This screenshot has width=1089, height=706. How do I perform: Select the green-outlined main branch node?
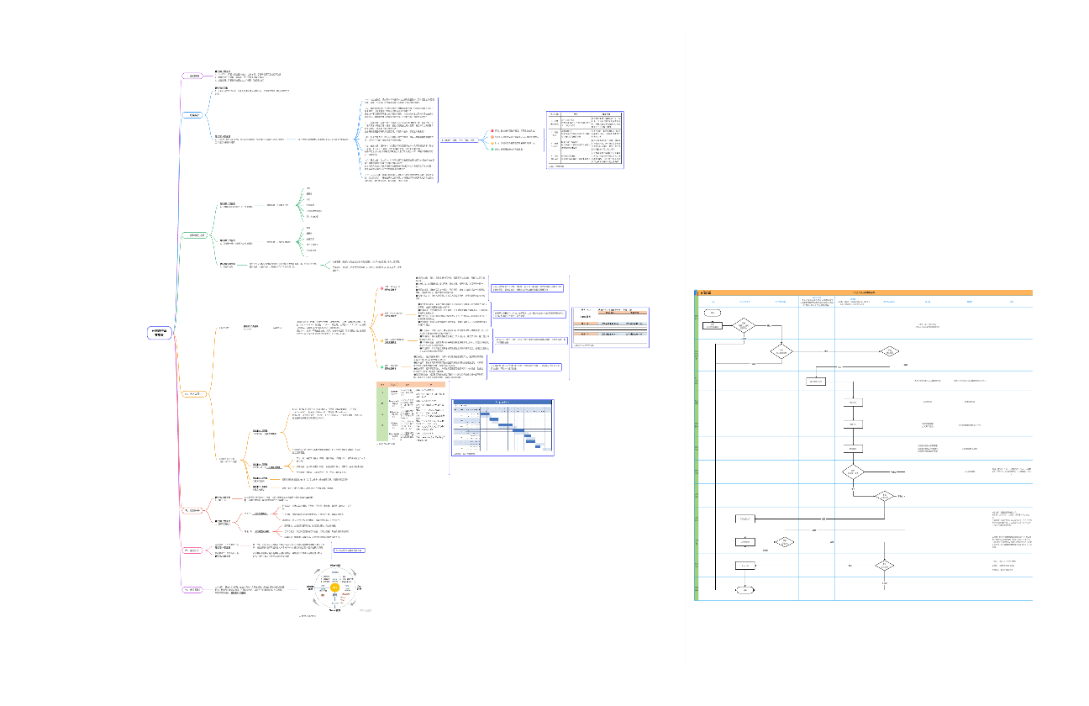tap(194, 234)
